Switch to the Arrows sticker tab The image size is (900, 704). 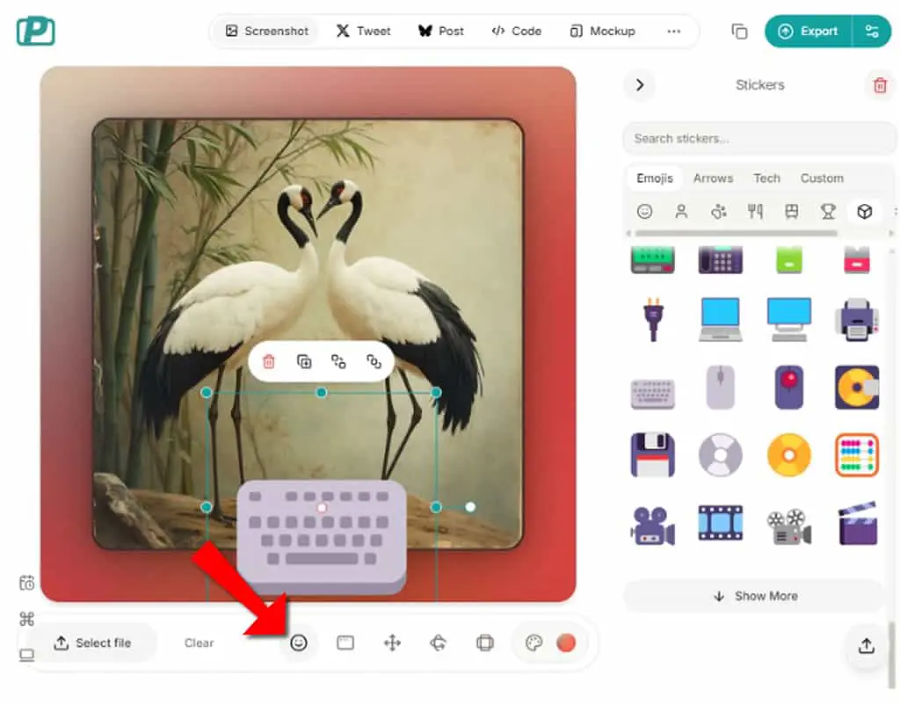pyautogui.click(x=713, y=178)
